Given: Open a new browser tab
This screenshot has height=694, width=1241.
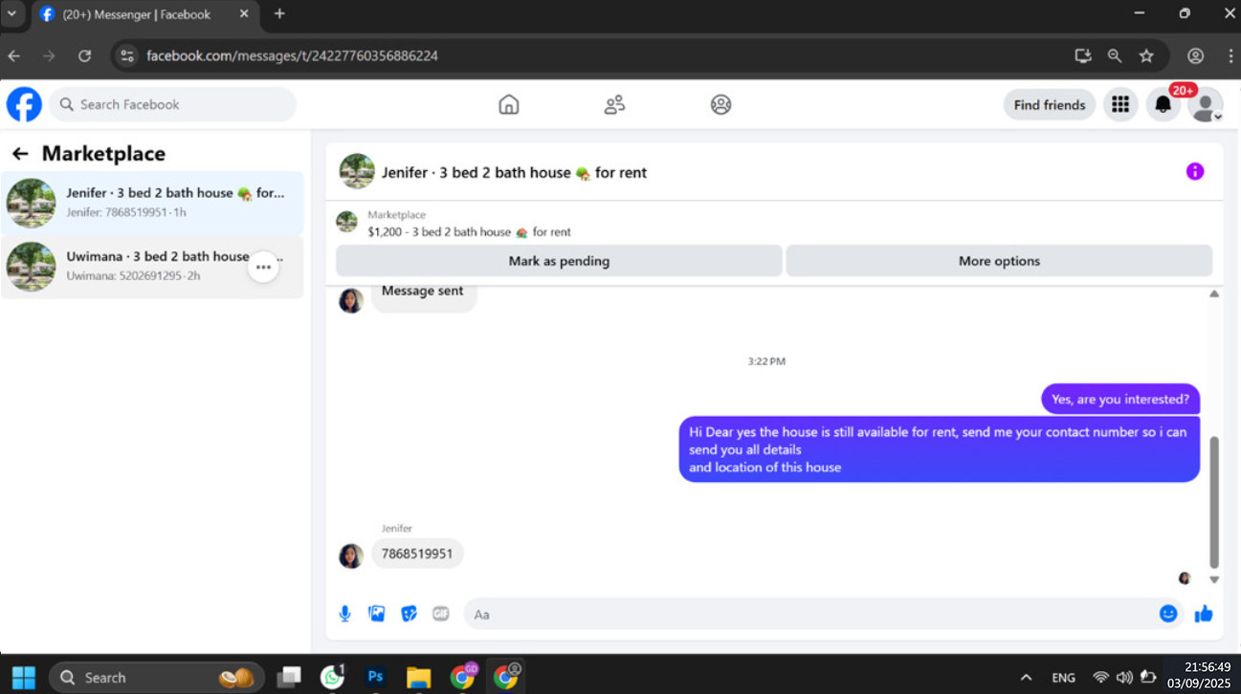Looking at the screenshot, I should point(279,14).
